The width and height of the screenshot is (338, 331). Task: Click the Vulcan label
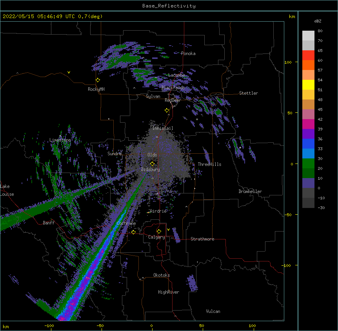[x=213, y=311]
